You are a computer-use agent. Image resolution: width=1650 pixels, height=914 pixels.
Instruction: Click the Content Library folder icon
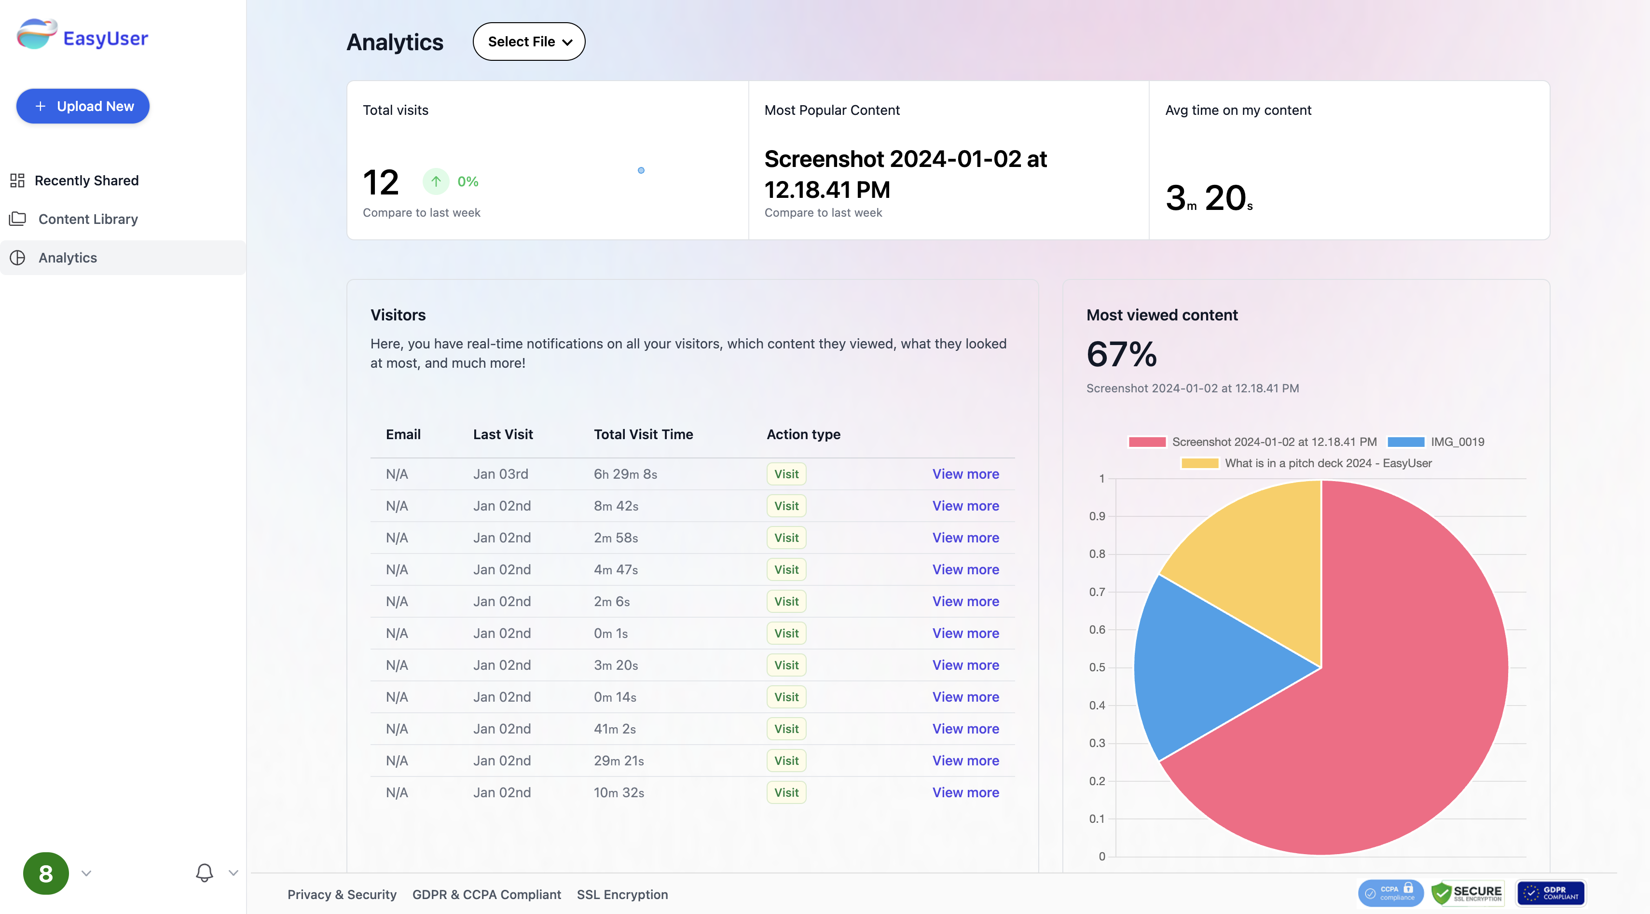(x=18, y=219)
